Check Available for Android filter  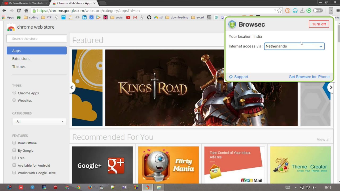(x=14, y=165)
